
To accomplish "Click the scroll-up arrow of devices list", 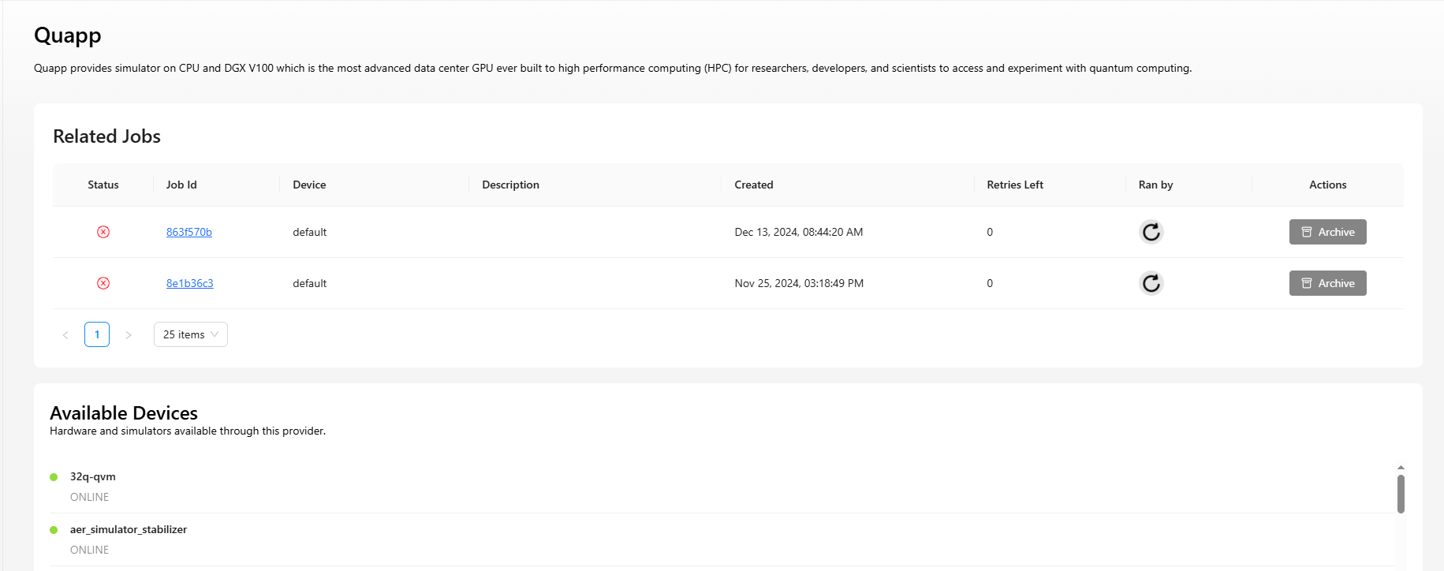I will 1401,468.
